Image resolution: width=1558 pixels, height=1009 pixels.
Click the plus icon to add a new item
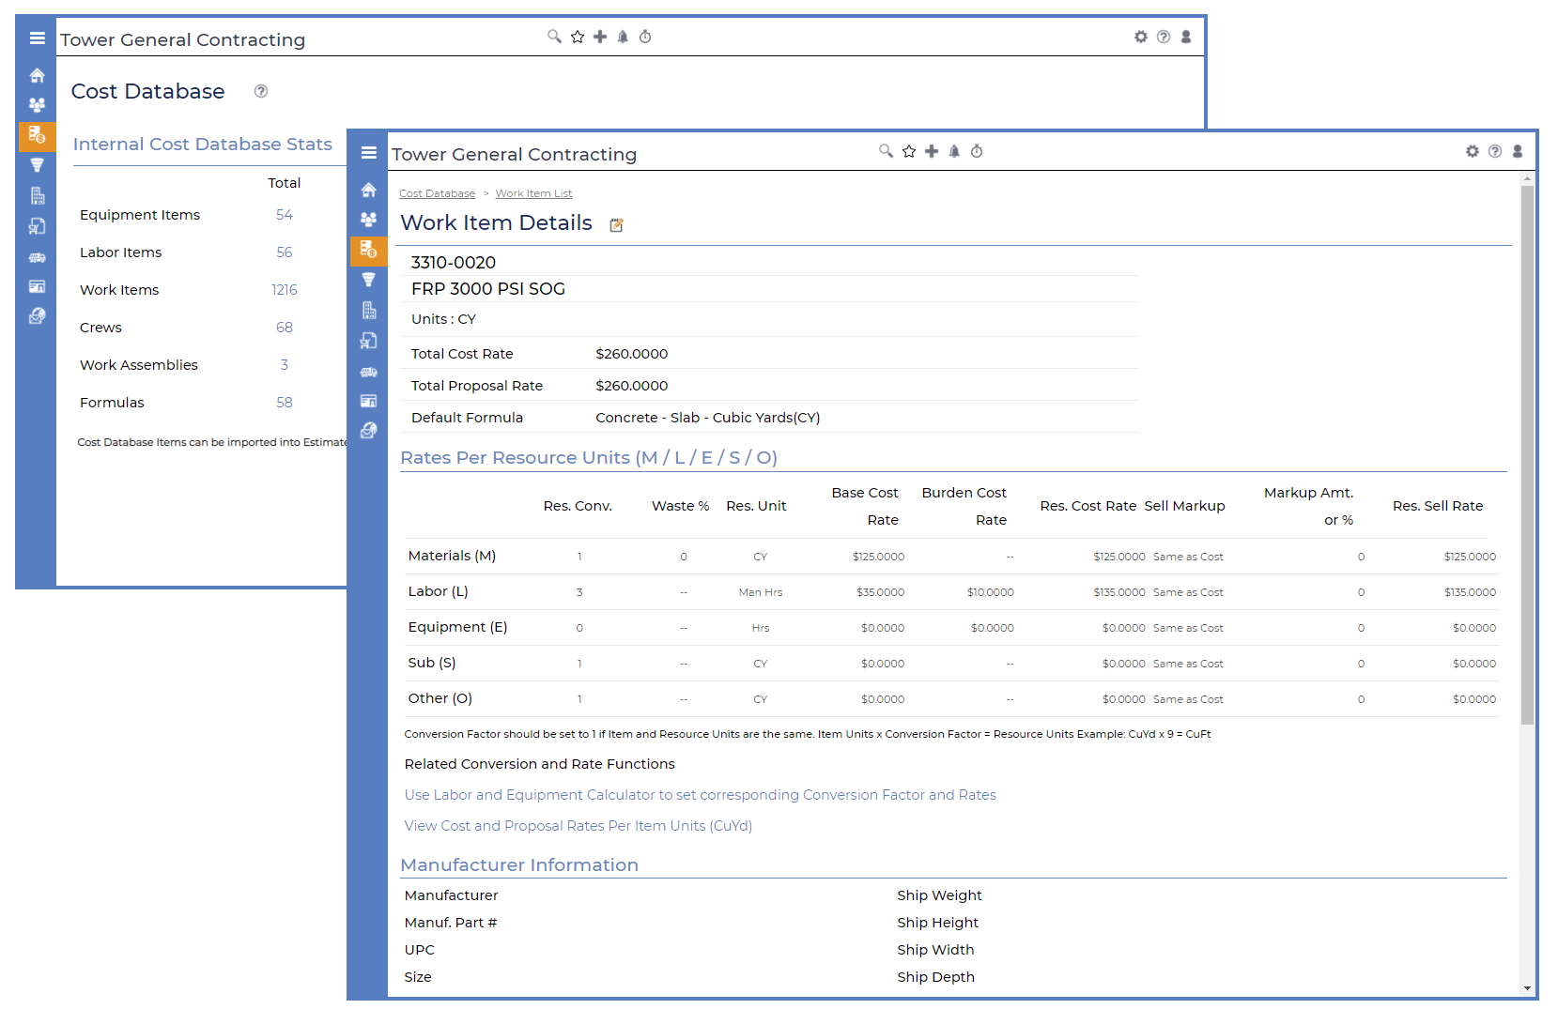point(932,150)
